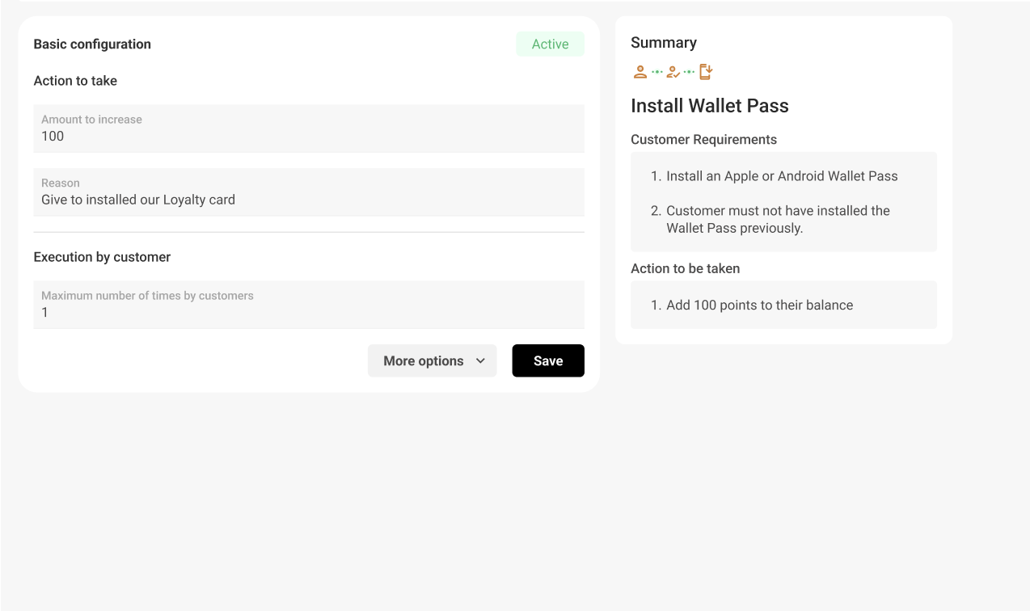
Task: Expand the More options chevron arrow
Action: 481,360
